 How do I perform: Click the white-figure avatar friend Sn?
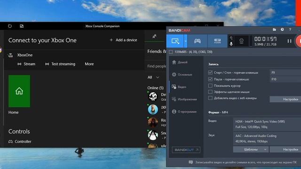pyautogui.click(x=153, y=135)
